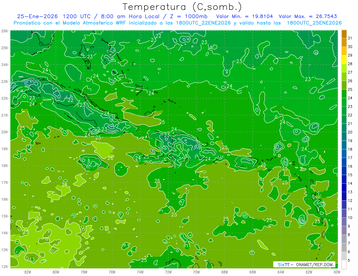Screen dimensions: 358x276
Task: Click the longitude axis label 74W
Action: coord(140,272)
